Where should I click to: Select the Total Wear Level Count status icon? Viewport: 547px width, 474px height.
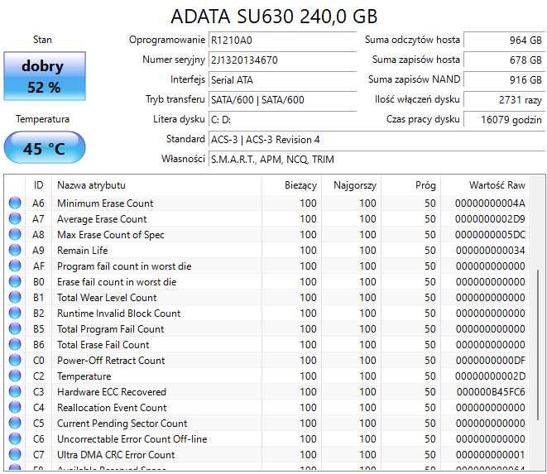coord(15,297)
